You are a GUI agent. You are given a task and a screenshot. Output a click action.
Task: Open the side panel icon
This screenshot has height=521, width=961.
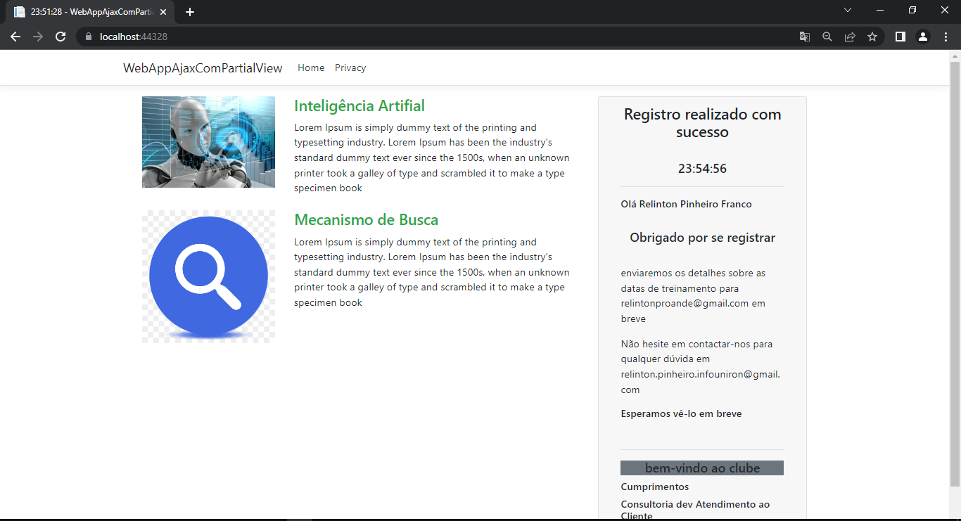point(900,36)
